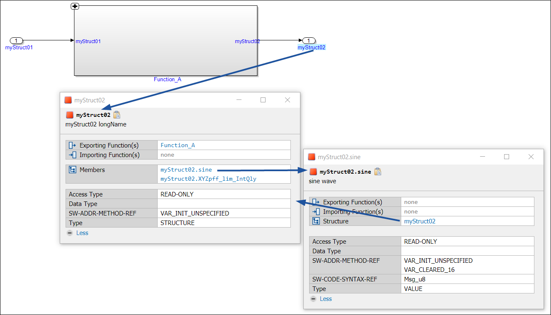The width and height of the screenshot is (551, 315).
Task: Select the Function_A subsystem label
Action: tap(167, 80)
